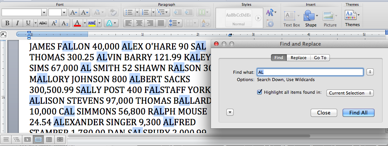Screen dimensions: 388x146
Task: Click the horizontal scrollbar
Action: pos(189,136)
